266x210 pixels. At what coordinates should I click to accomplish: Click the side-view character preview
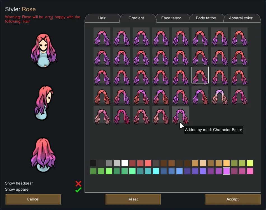44,103
